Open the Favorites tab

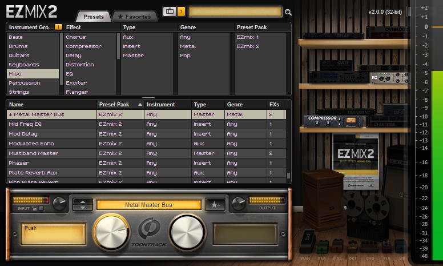click(135, 17)
